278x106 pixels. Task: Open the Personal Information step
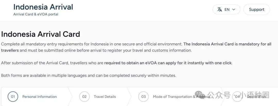click(39, 97)
